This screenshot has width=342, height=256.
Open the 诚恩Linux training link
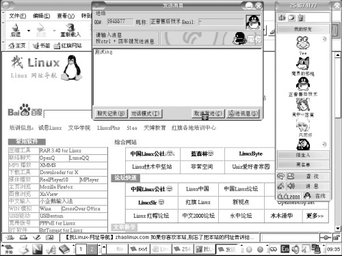tap(50, 128)
